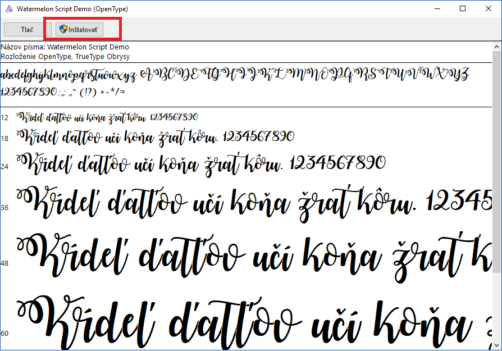Minimize the Watermelon Script Demo window

[x=437, y=8]
